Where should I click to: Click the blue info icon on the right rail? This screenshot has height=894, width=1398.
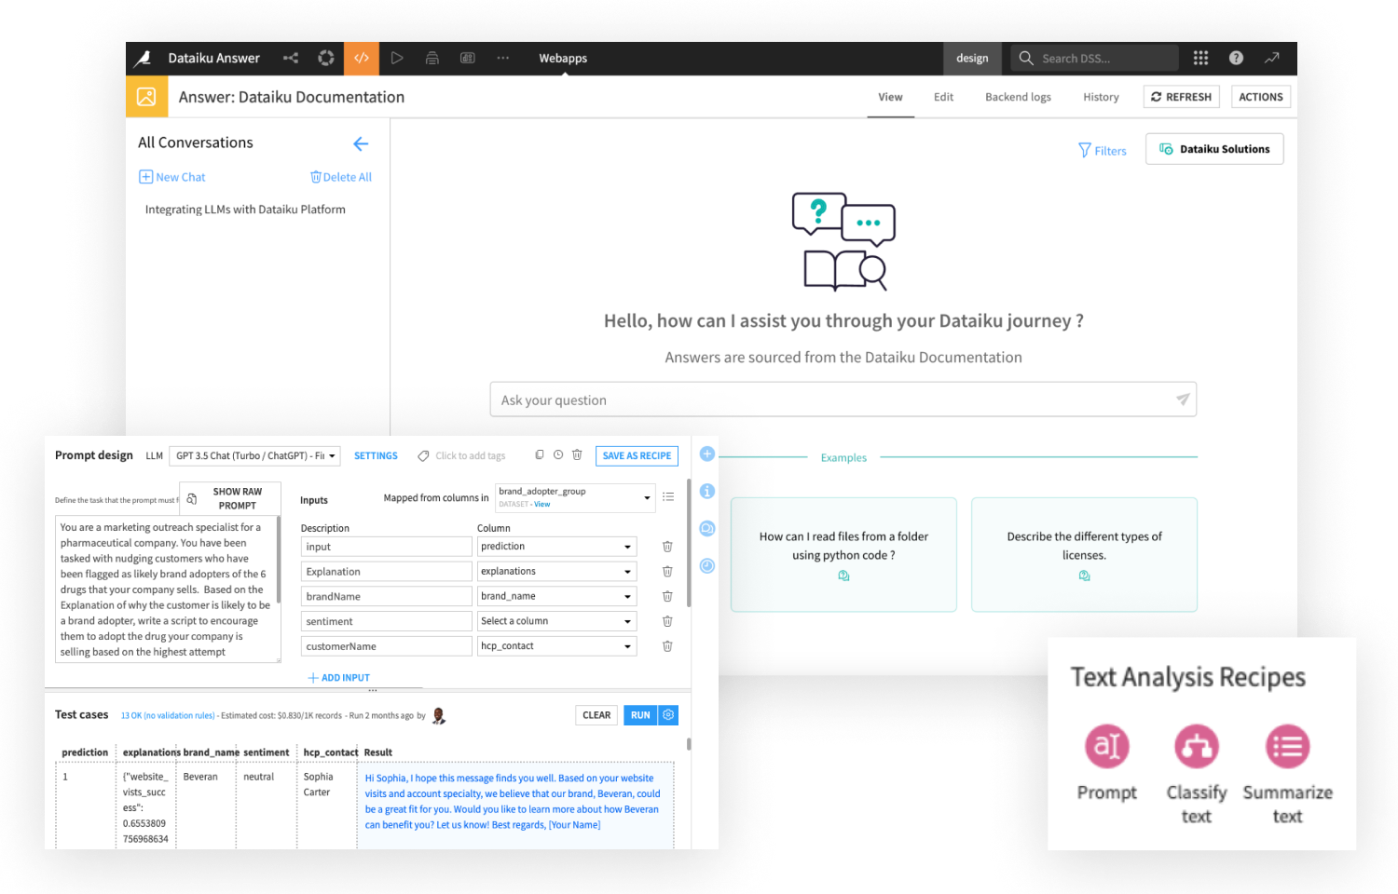click(x=706, y=491)
